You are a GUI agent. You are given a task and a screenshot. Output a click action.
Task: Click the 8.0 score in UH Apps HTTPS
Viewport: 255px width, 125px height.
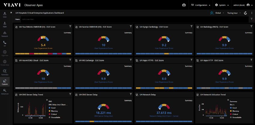[x=164, y=79]
